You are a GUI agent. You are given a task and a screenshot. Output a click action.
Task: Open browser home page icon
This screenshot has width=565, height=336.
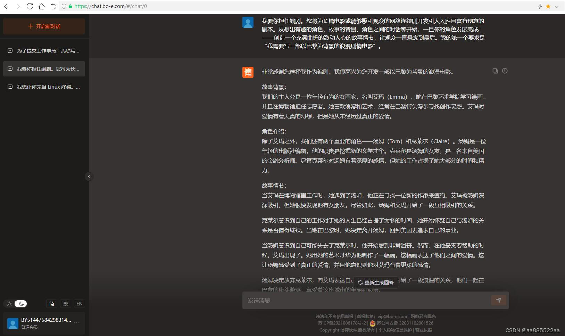(x=42, y=6)
